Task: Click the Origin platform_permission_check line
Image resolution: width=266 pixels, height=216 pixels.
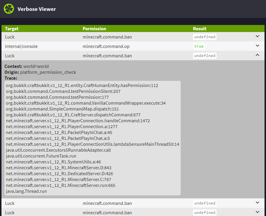Action: point(40,72)
